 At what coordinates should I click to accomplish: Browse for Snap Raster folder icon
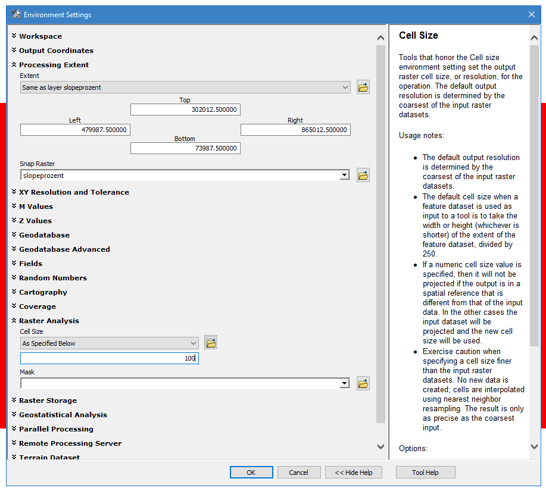(x=363, y=176)
